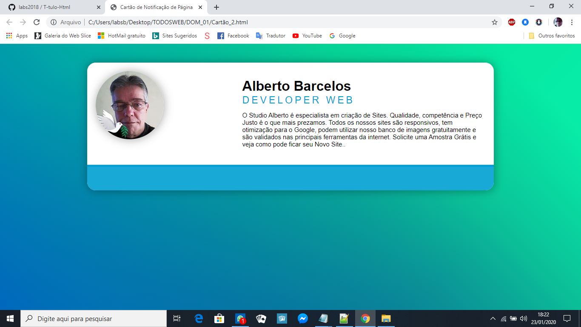
Task: Click Alberto Barcelos profile photo
Action: tap(130, 105)
